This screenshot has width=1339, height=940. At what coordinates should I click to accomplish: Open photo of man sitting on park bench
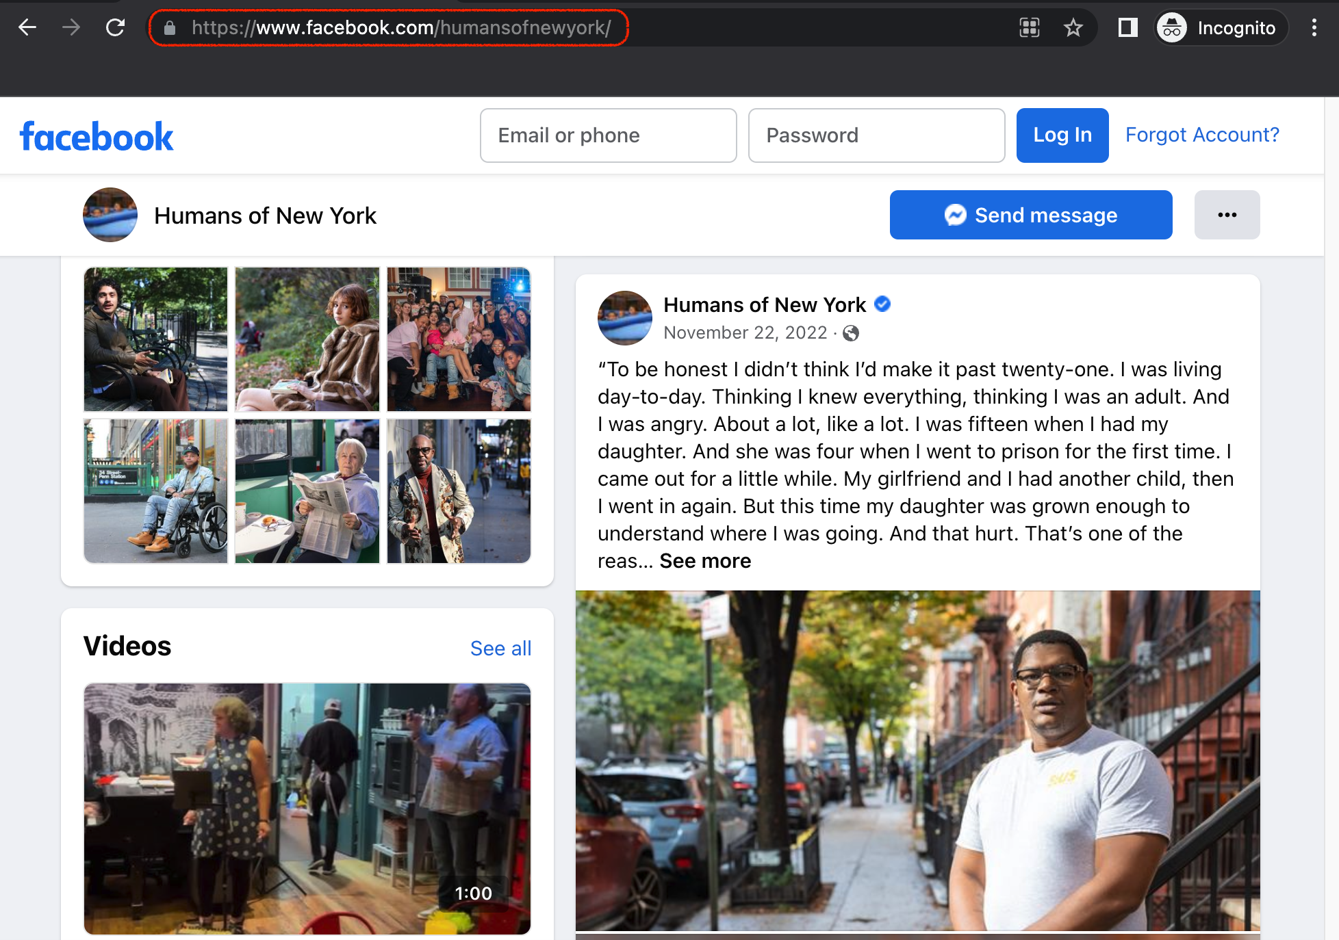[x=155, y=339]
